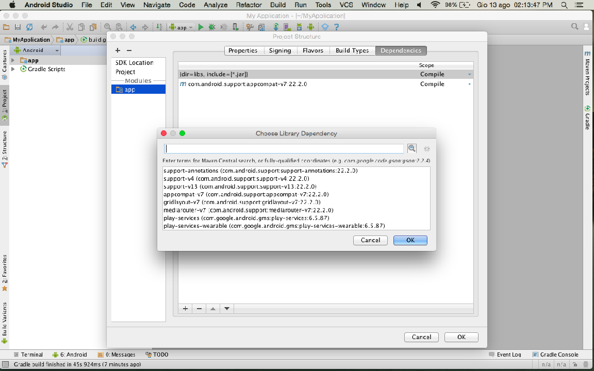
Task: Move dependency down with arrow button
Action: [226, 309]
